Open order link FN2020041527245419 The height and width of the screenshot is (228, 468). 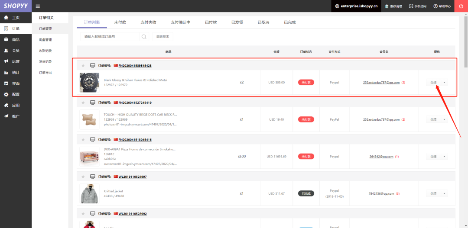tap(135, 103)
